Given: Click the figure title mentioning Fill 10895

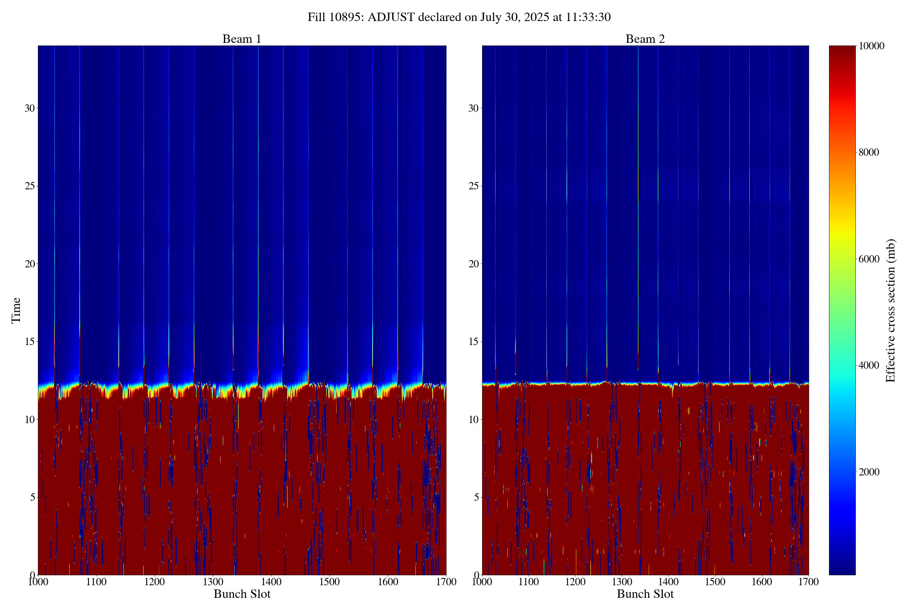Looking at the screenshot, I should 459,17.
